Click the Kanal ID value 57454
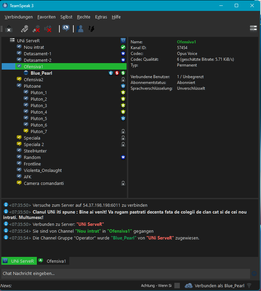Screen dimensions: 261x291 182,48
